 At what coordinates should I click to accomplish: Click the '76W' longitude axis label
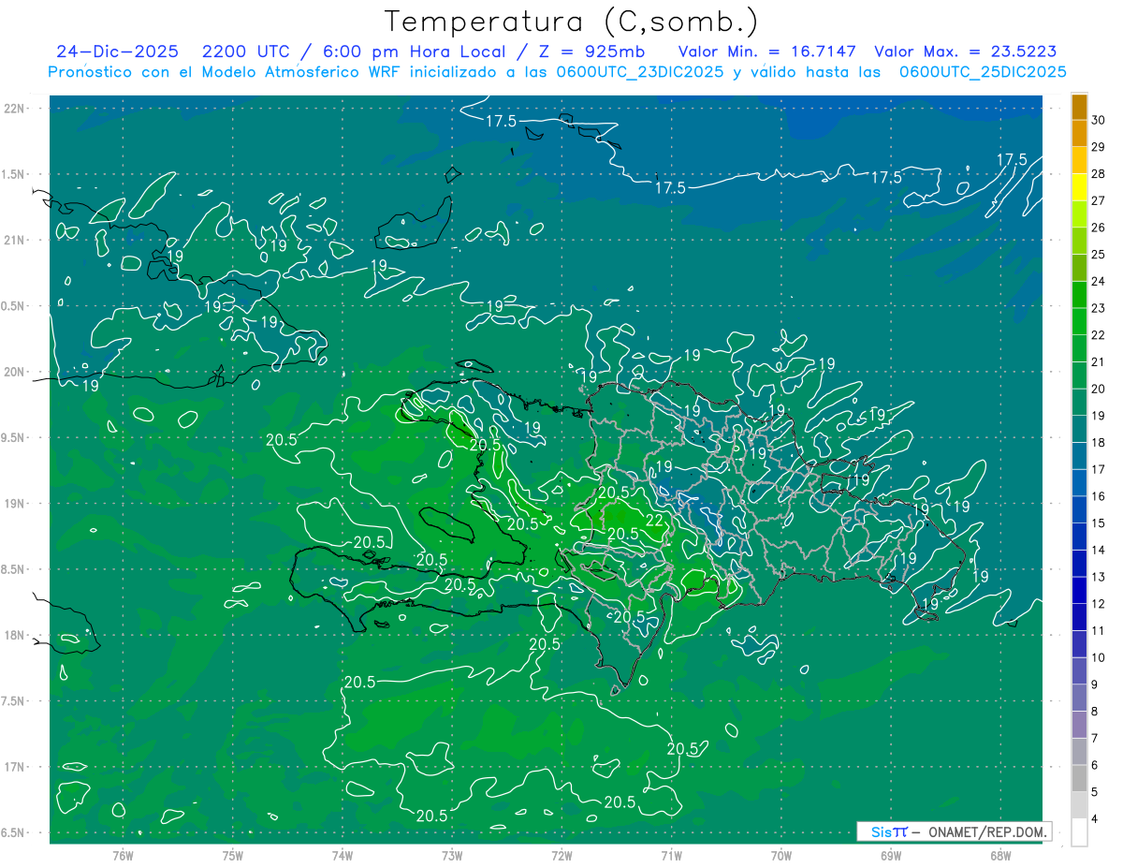pyautogui.click(x=123, y=855)
